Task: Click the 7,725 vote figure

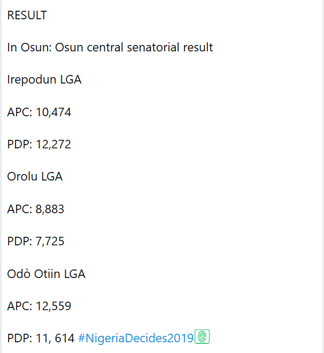Action: (x=50, y=242)
